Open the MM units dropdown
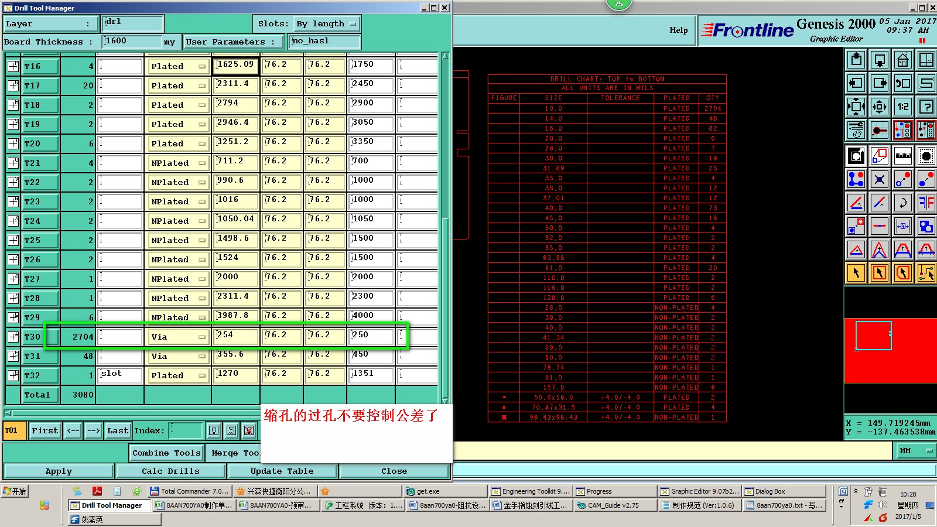937x527 pixels. 915,451
